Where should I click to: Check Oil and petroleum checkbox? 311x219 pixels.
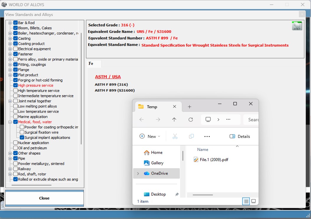click(15, 148)
